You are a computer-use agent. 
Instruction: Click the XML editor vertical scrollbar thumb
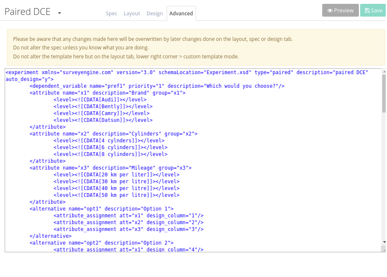[384, 93]
